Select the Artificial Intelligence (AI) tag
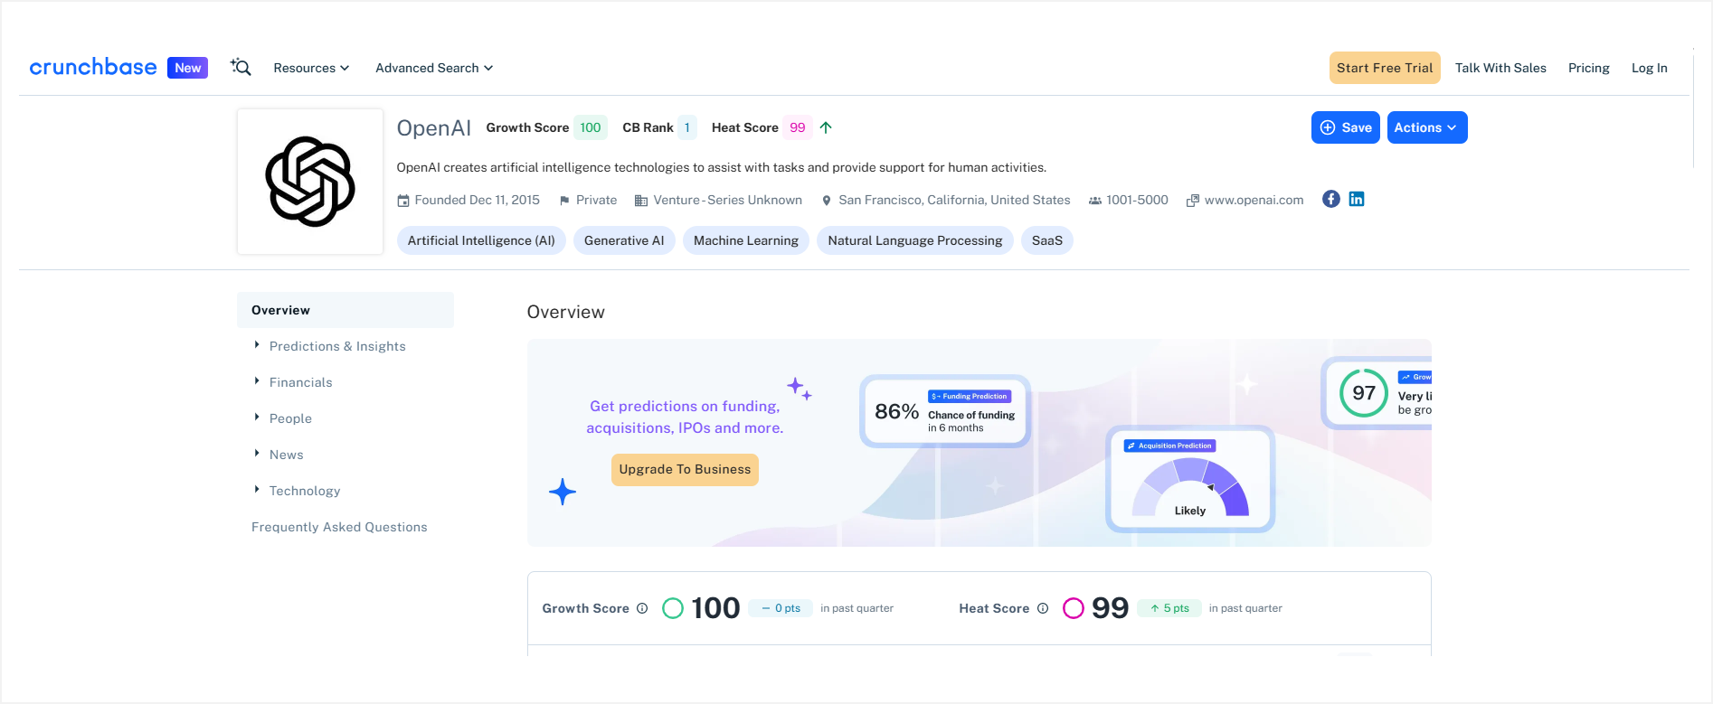This screenshot has height=704, width=1713. (x=481, y=240)
